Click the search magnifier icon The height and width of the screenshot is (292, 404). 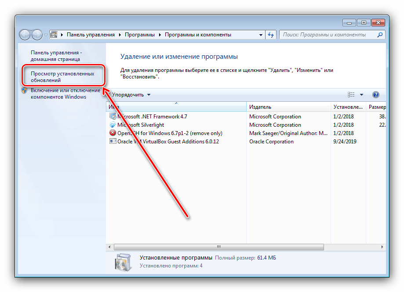(380, 35)
